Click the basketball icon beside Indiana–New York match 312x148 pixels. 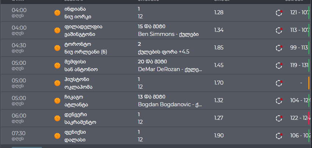(57, 13)
